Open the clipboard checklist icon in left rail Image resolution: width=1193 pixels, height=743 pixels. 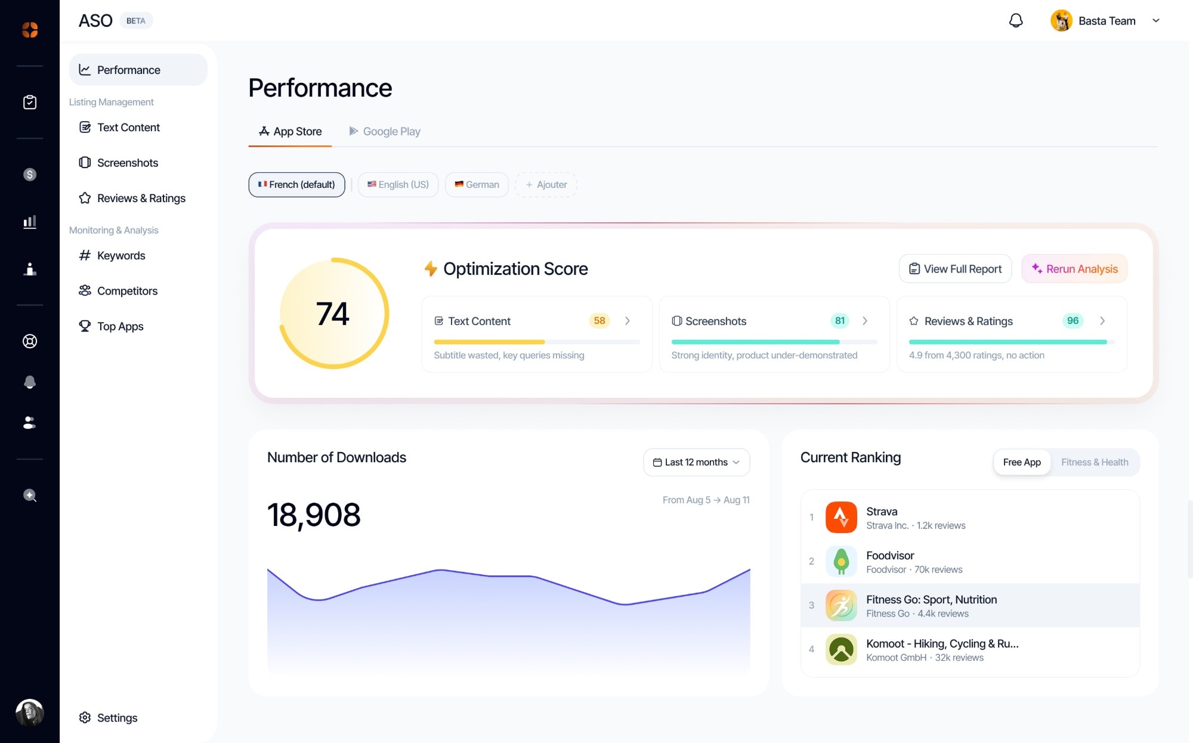click(x=30, y=103)
